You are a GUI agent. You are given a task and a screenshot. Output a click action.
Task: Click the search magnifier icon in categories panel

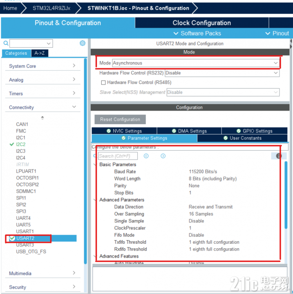(6, 43)
